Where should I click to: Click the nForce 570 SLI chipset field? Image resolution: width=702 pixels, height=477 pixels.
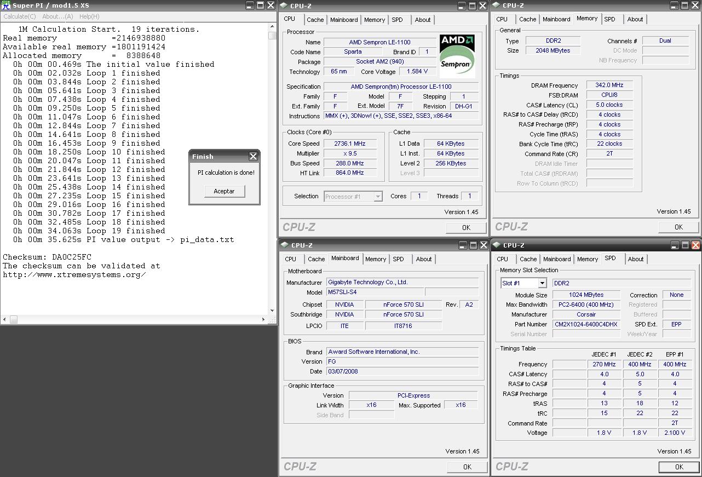tap(404, 304)
